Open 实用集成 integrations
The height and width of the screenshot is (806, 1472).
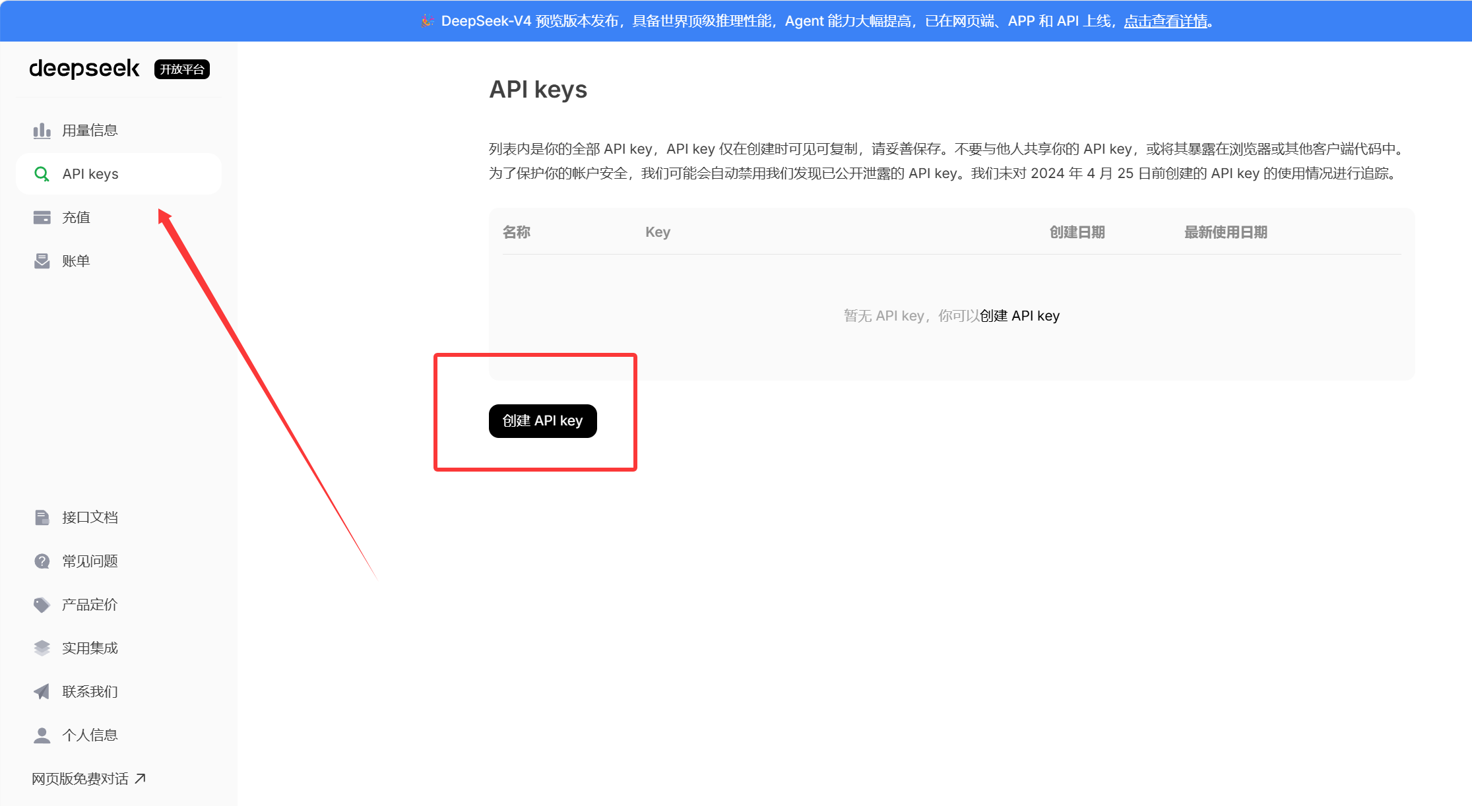tap(119, 648)
